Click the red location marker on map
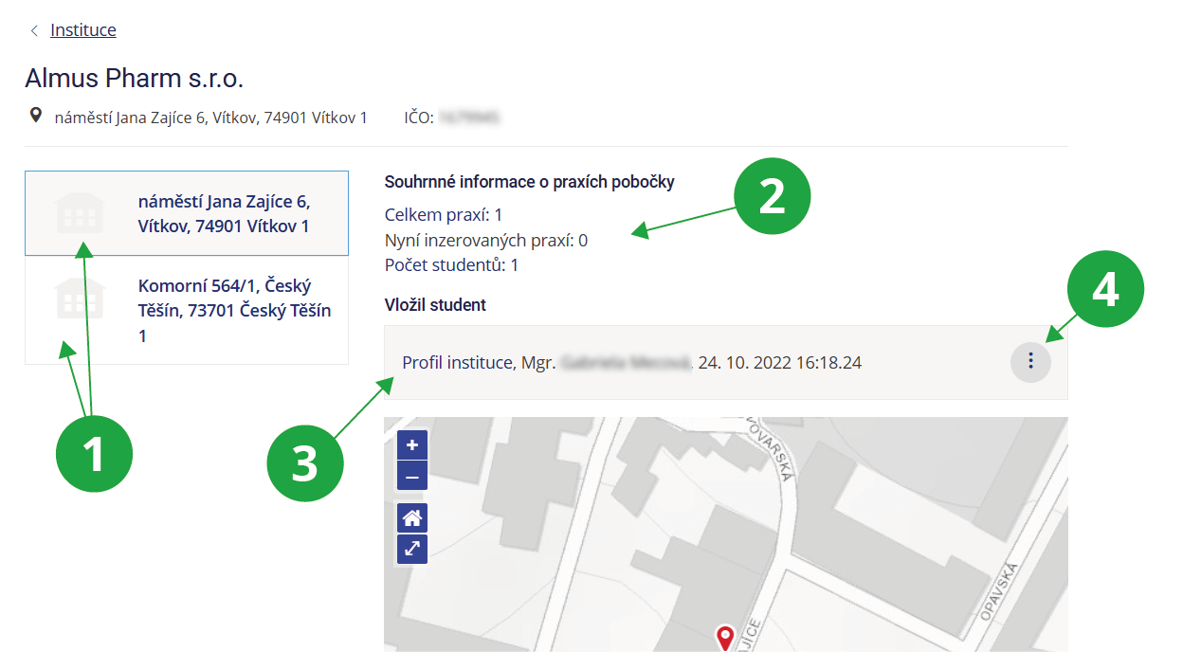Image resolution: width=1183 pixels, height=652 pixels. (x=725, y=637)
